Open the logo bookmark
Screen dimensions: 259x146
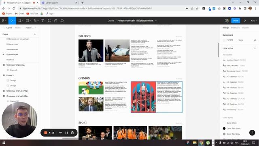[50, 13]
